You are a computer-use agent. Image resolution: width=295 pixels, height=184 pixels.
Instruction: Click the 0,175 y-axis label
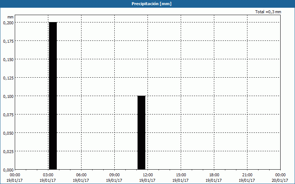click(8, 41)
